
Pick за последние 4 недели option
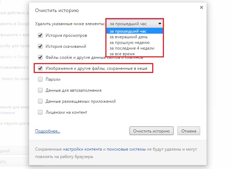pyautogui.click(x=132, y=48)
